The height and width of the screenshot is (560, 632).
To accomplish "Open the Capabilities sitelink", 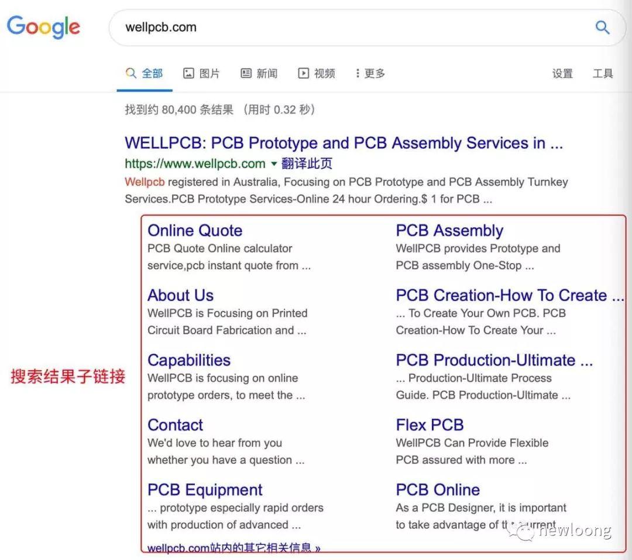I will [x=189, y=360].
